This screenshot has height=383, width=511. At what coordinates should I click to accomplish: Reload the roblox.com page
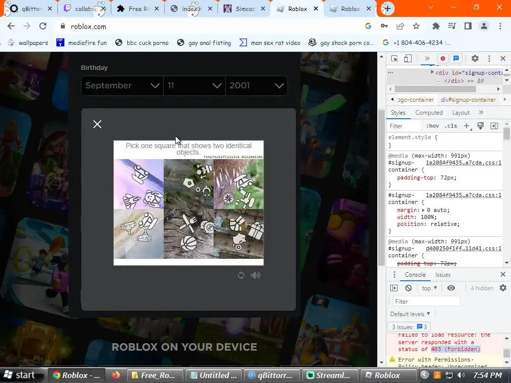tap(43, 26)
